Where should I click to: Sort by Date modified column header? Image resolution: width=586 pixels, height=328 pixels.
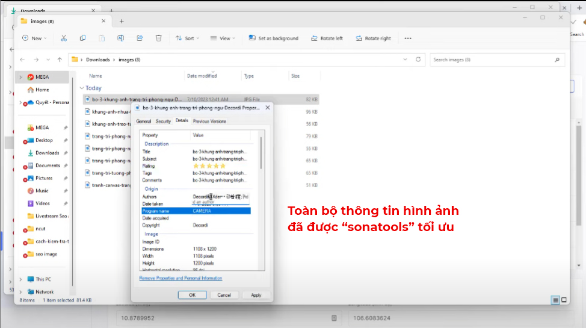click(x=202, y=76)
